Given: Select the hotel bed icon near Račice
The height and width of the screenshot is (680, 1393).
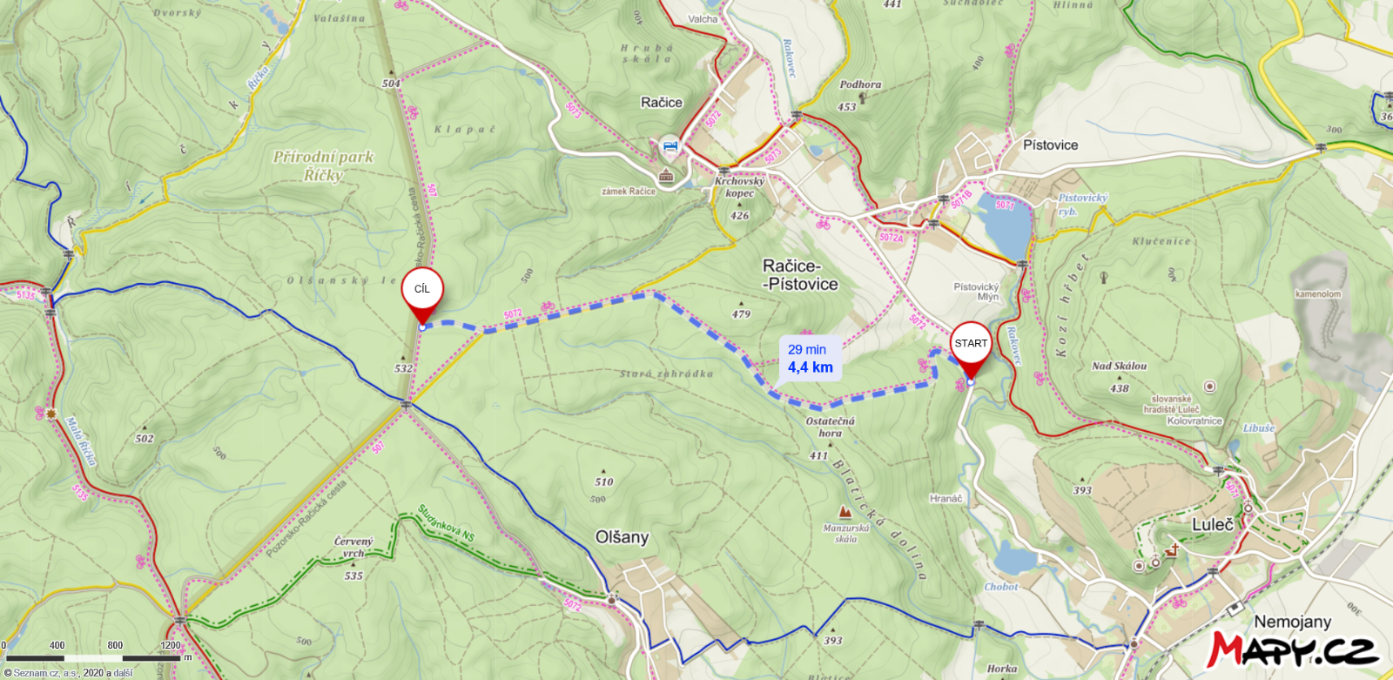Looking at the screenshot, I should pyautogui.click(x=670, y=145).
